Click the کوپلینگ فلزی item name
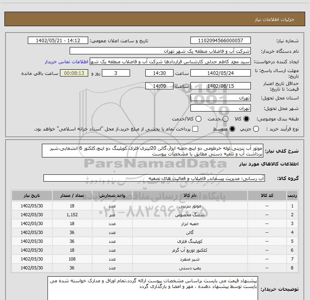The width and height of the screenshot is (310, 300). pos(190,241)
